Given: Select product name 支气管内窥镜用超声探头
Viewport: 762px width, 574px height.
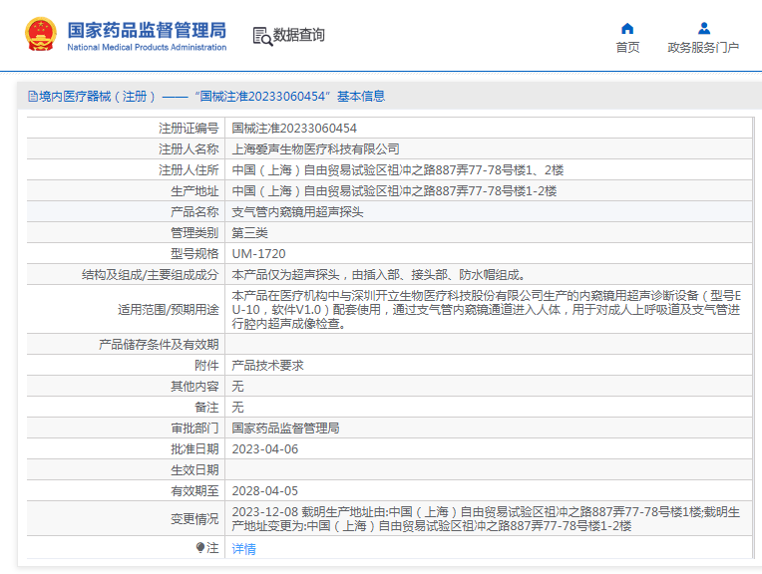Looking at the screenshot, I should pos(297,211).
